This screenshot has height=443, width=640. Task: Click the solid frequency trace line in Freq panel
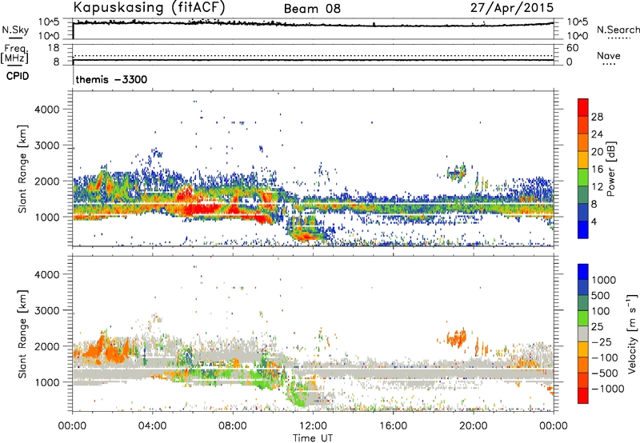pyautogui.click(x=313, y=60)
